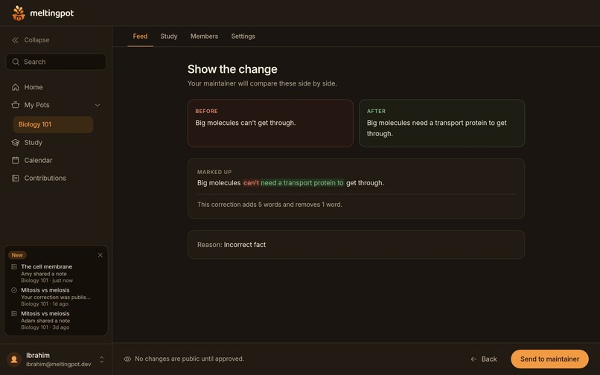Click green "need a transport protein to" text
The height and width of the screenshot is (375, 600).
pos(302,183)
